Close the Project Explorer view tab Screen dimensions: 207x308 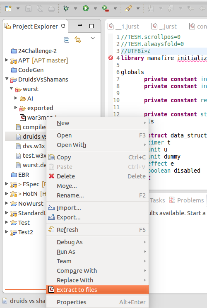[63, 26]
